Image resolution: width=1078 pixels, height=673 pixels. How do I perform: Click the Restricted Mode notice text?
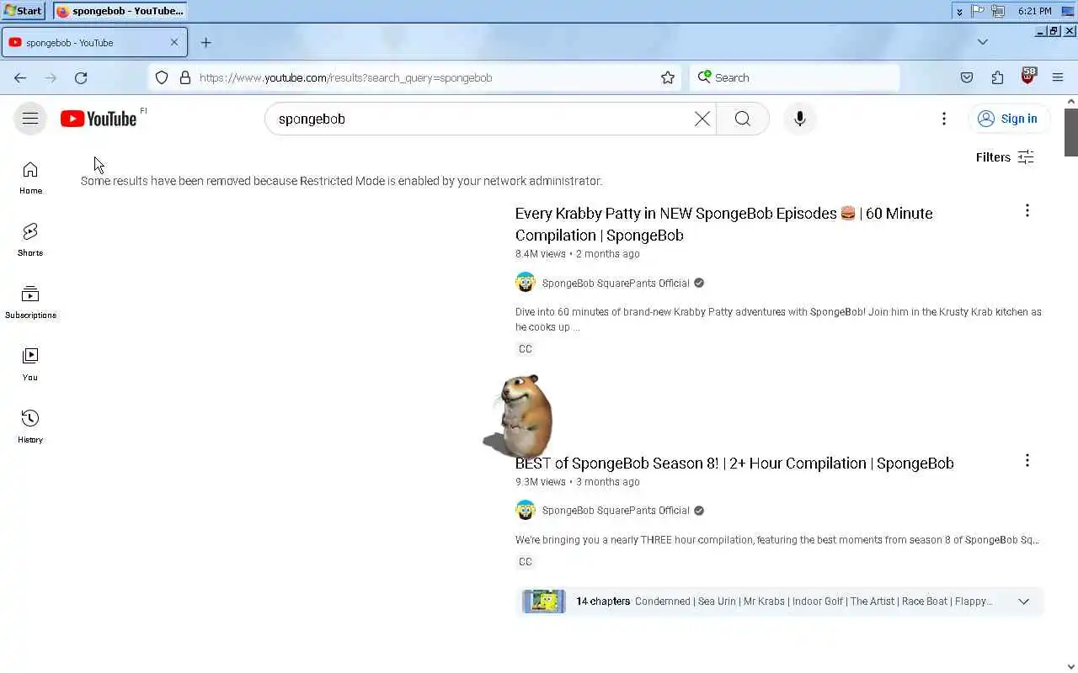(341, 181)
